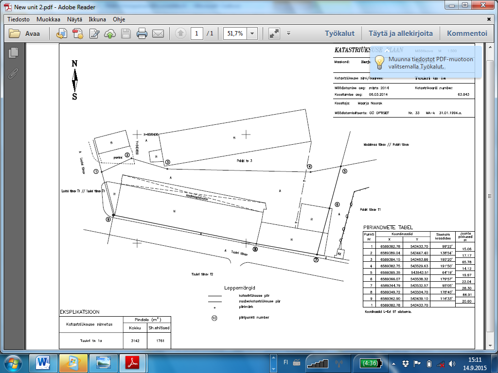Click the cloud upload icon in toolbar
The height and width of the screenshot is (373, 498).
[x=110, y=34]
